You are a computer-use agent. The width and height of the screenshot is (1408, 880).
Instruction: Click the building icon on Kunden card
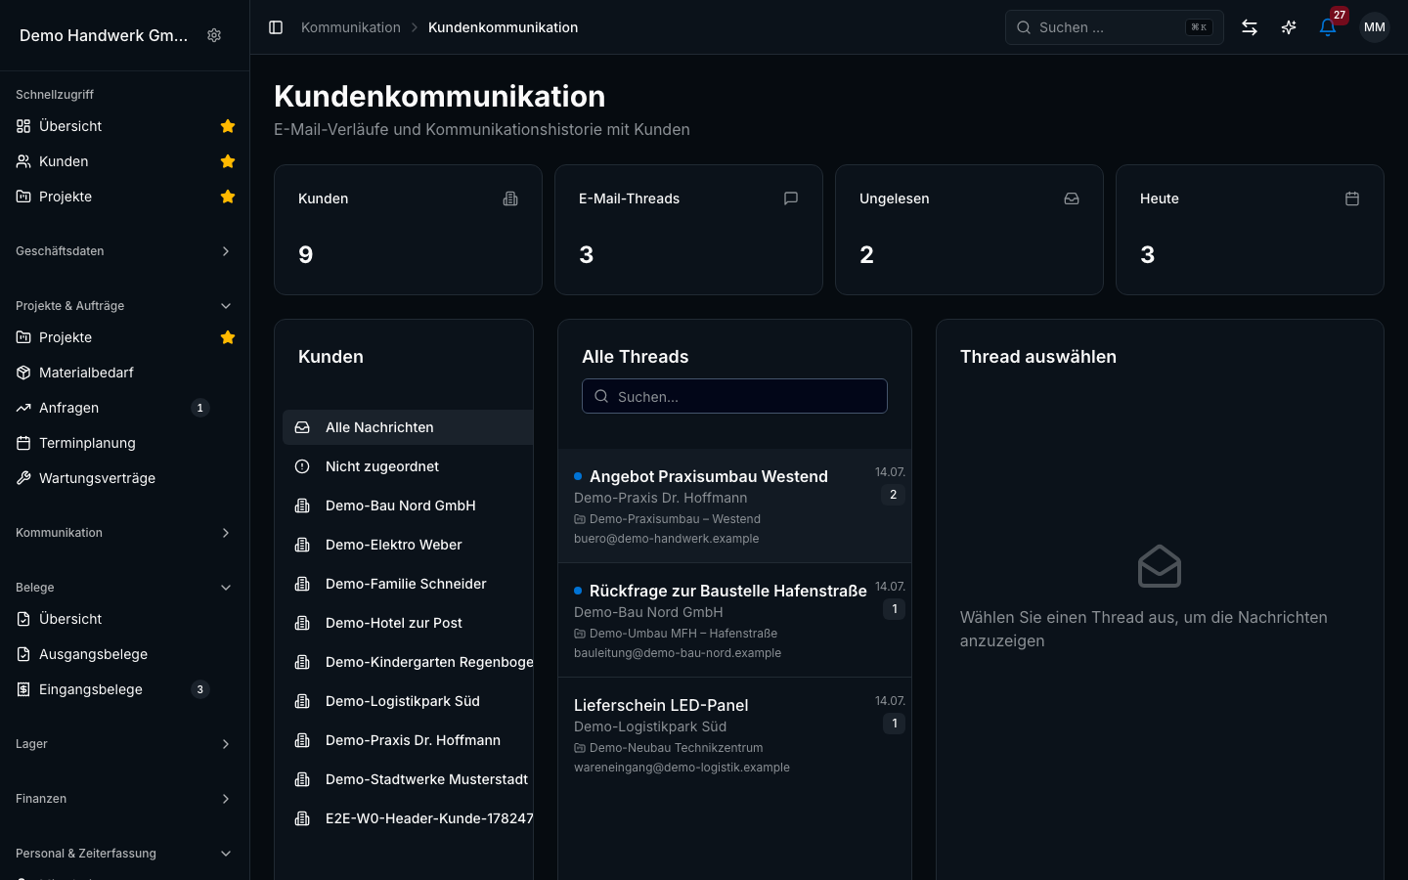510,198
